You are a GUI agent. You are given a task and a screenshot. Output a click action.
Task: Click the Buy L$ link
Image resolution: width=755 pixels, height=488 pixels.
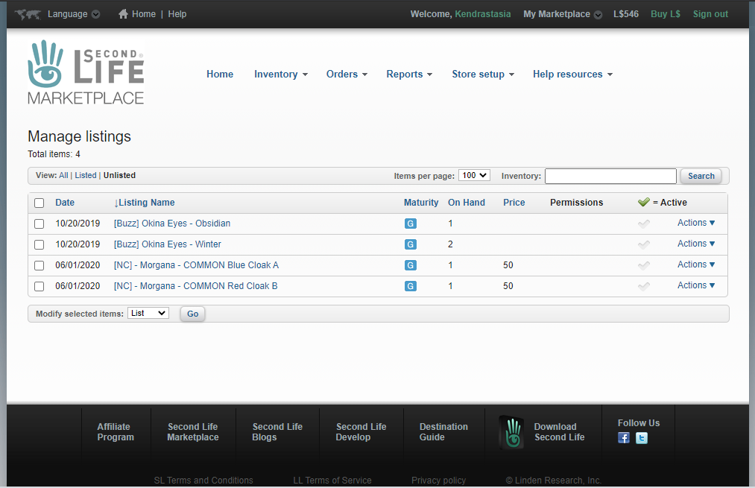coord(666,14)
